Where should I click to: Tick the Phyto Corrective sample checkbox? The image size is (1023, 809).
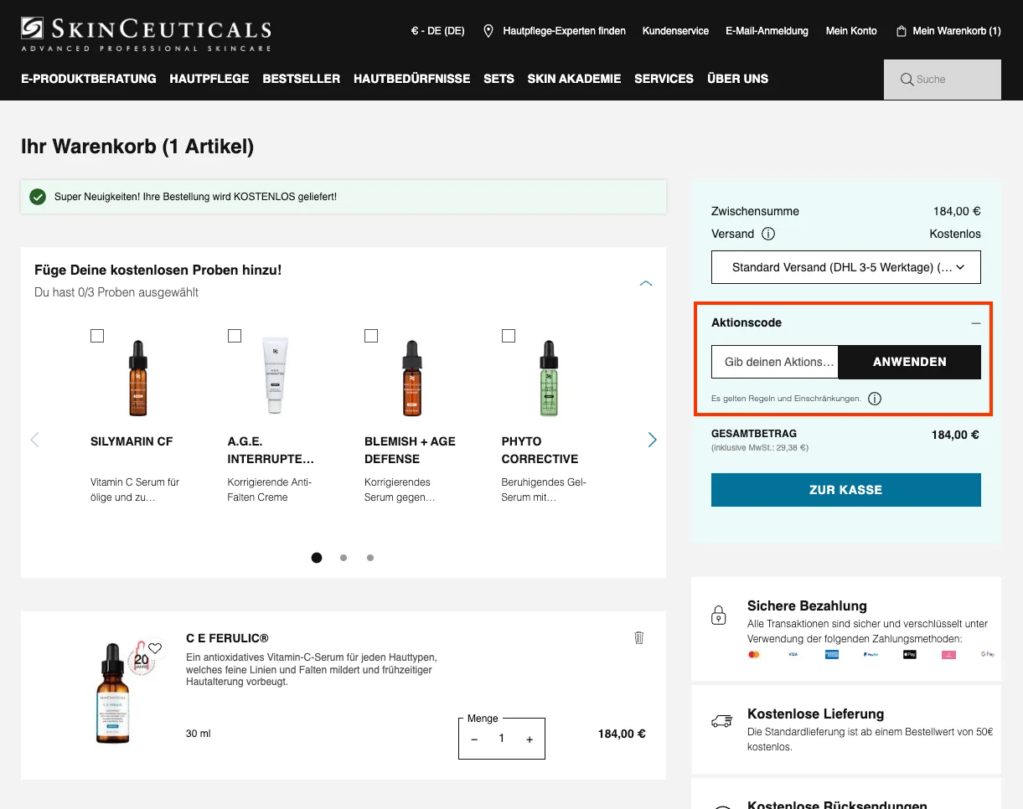pyautogui.click(x=509, y=335)
